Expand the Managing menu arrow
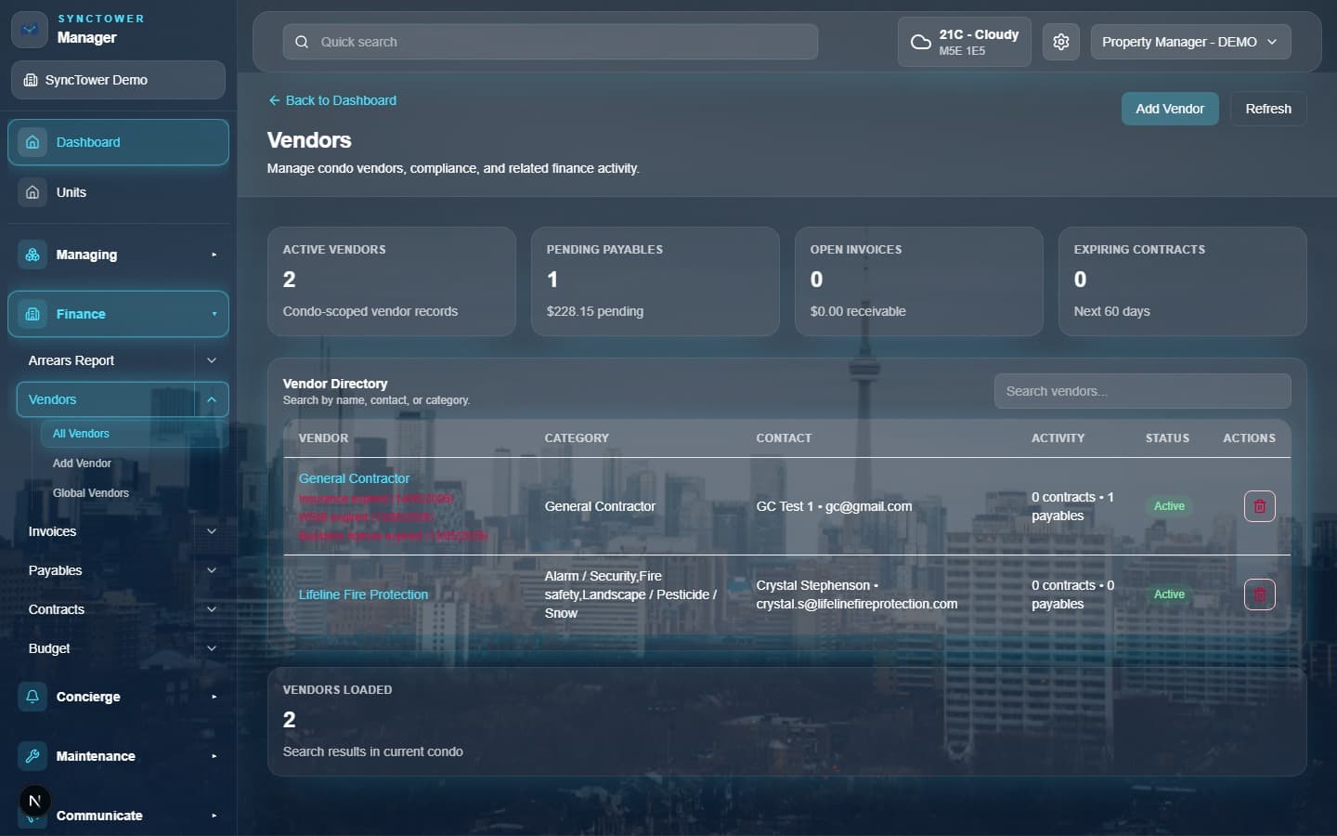The height and width of the screenshot is (836, 1337). point(214,255)
